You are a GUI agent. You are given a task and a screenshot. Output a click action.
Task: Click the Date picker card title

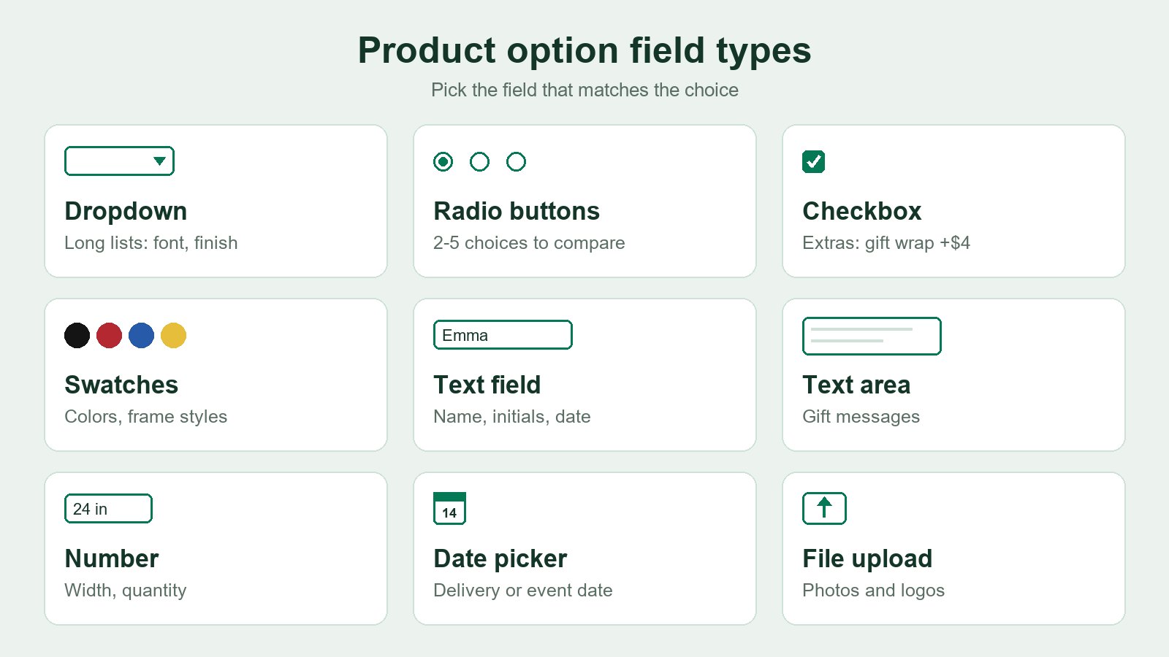500,558
